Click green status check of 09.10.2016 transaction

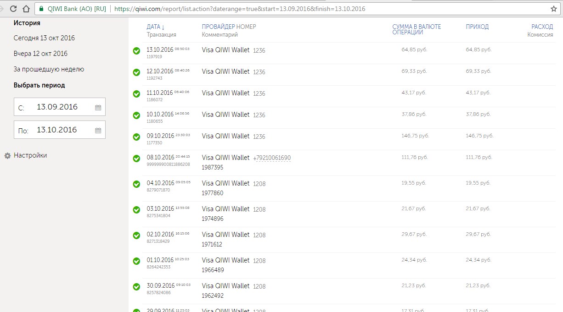click(136, 137)
